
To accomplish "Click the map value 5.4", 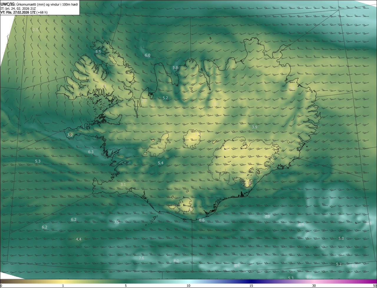I will (x=161, y=163).
